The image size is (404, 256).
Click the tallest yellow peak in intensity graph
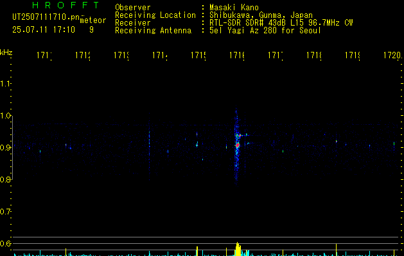(x=238, y=249)
